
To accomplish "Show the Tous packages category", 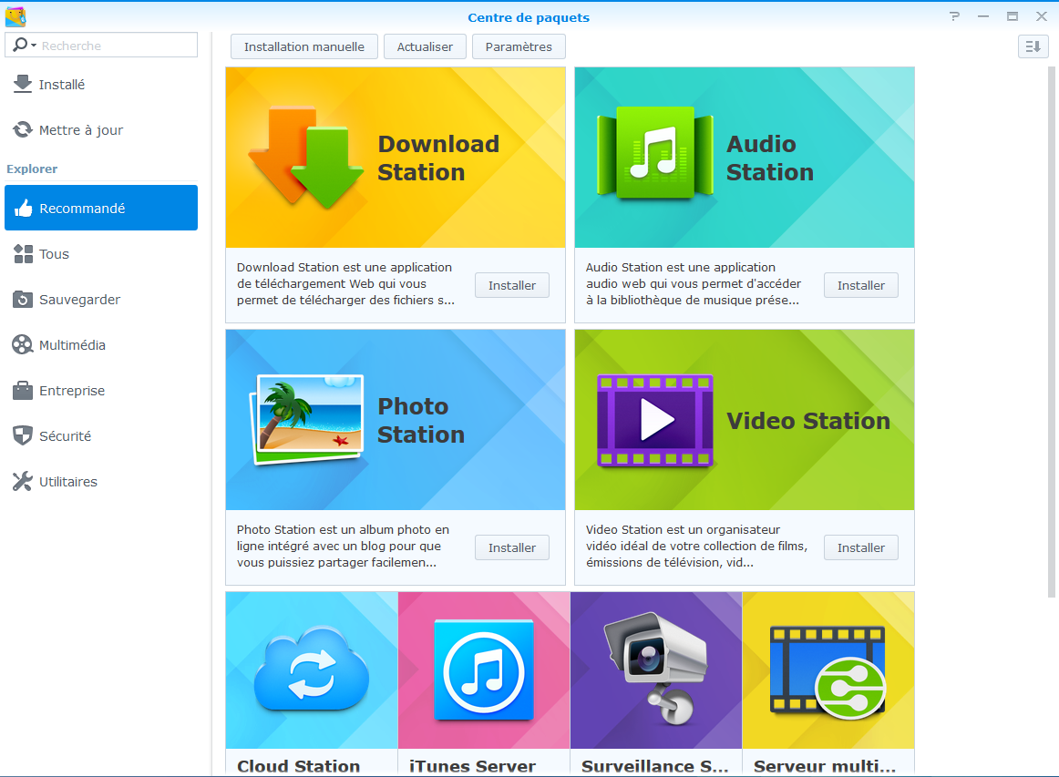I will (x=54, y=254).
